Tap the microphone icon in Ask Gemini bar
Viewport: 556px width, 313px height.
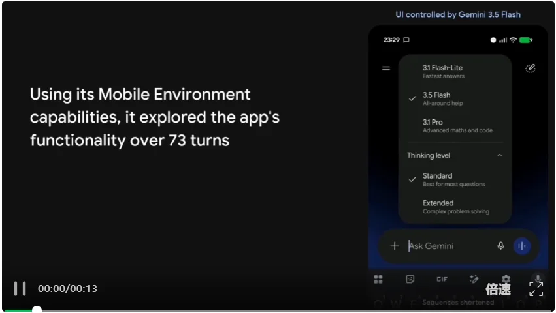pyautogui.click(x=500, y=246)
